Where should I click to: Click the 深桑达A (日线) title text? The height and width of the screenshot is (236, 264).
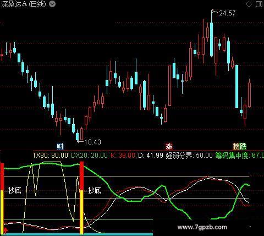pos(24,4)
